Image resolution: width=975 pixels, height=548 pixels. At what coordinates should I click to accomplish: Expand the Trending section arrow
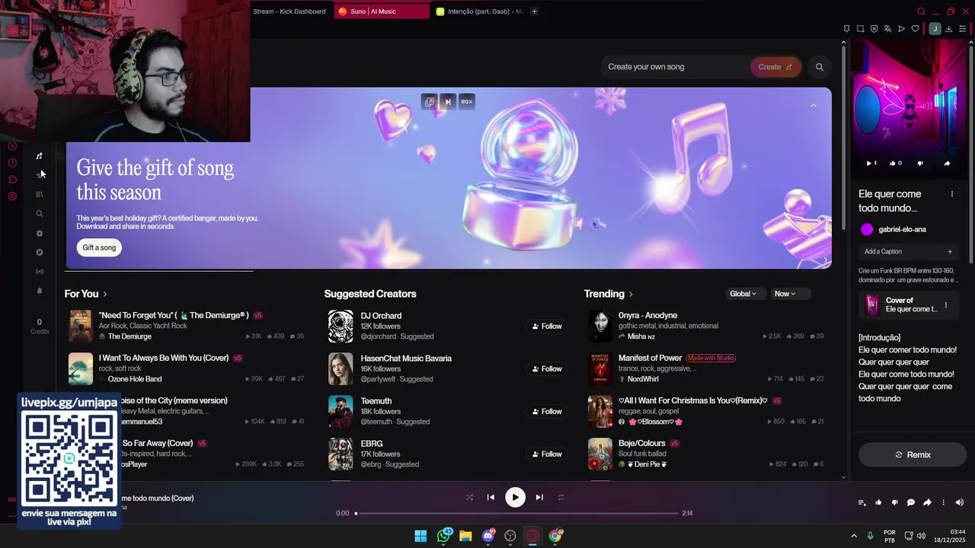click(x=631, y=294)
